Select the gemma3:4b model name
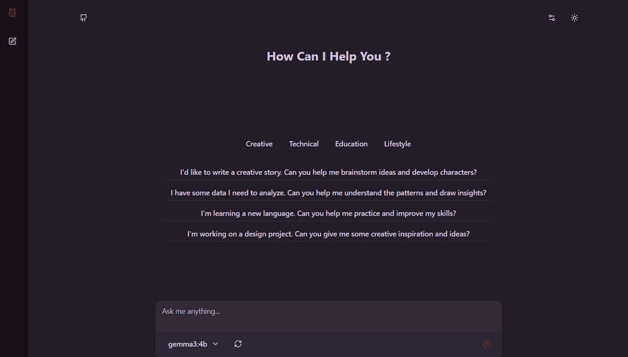The width and height of the screenshot is (628, 357). coord(188,344)
